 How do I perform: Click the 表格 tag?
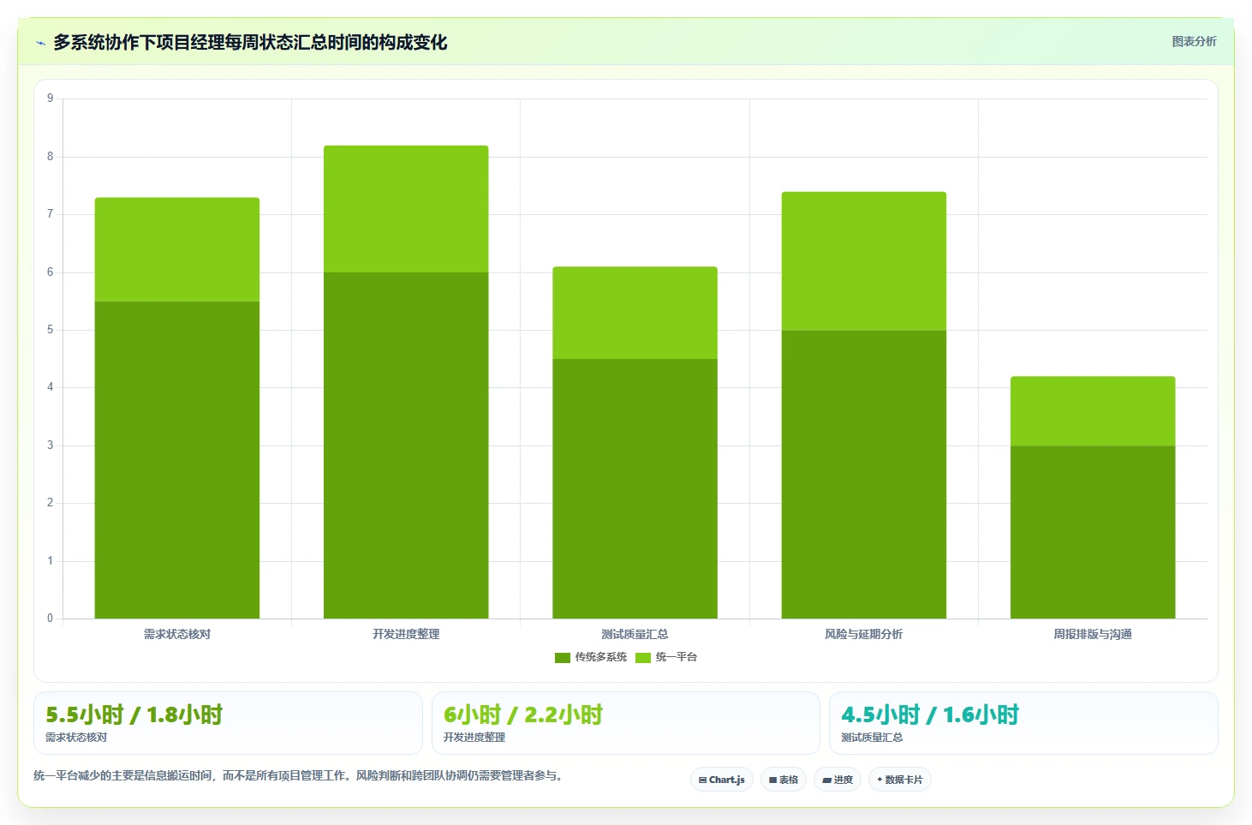[784, 780]
